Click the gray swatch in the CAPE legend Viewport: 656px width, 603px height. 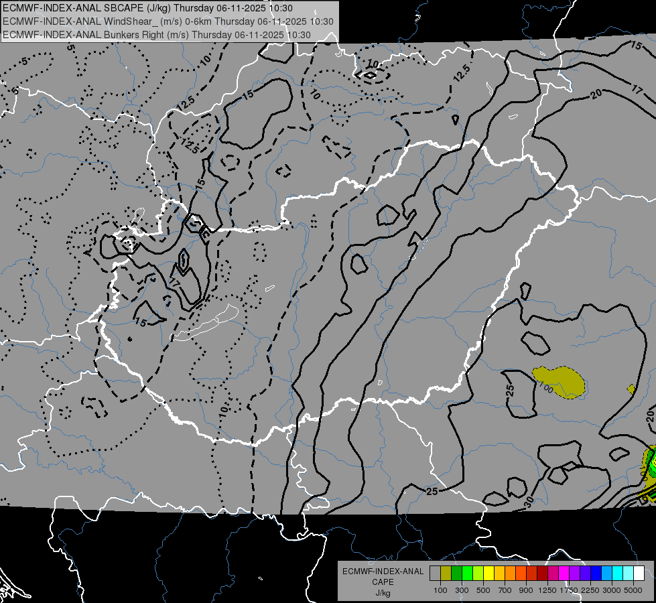435,573
